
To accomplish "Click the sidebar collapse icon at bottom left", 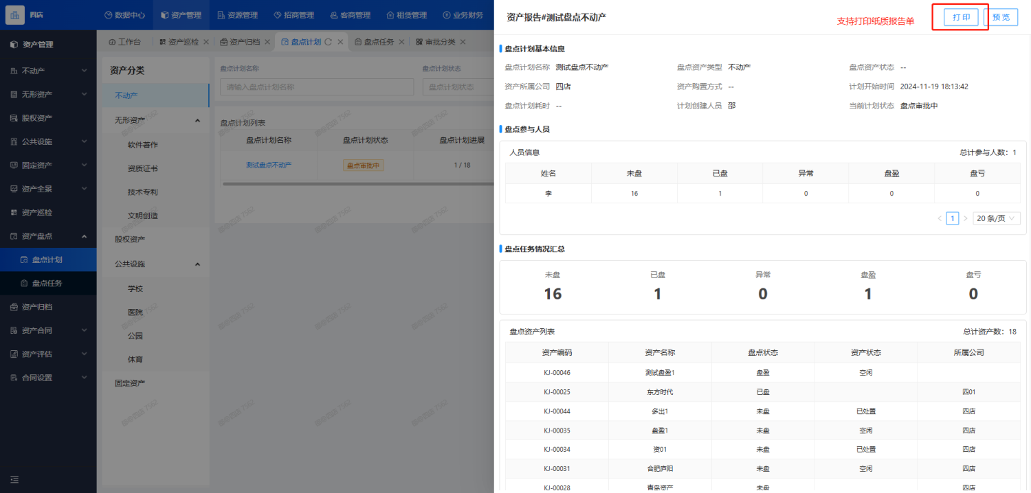I will [x=14, y=479].
